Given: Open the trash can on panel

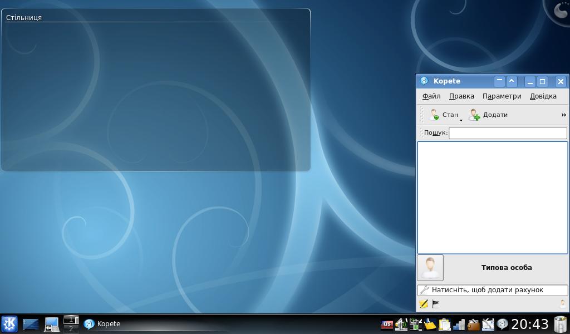Looking at the screenshot, I should (x=560, y=324).
